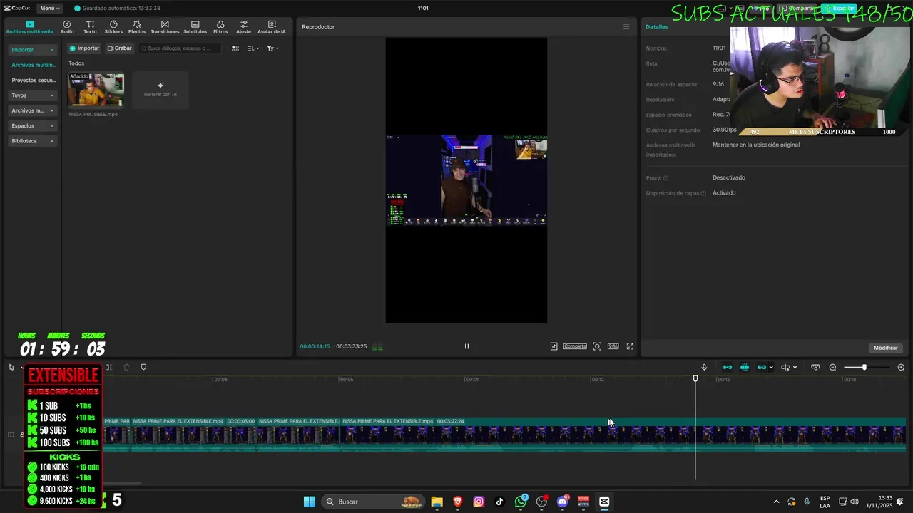Open TikTok from the taskbar

(499, 502)
